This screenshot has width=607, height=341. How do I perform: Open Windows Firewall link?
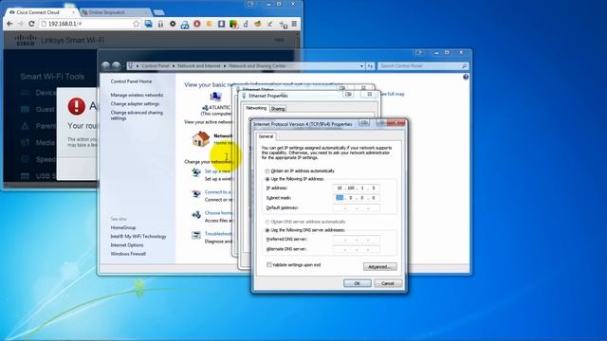click(128, 254)
